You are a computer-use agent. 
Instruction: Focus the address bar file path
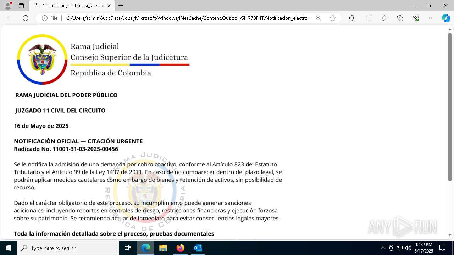click(x=188, y=18)
